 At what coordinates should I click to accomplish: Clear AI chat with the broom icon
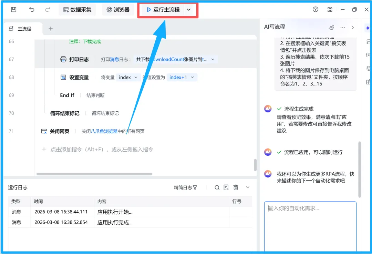pos(331,28)
